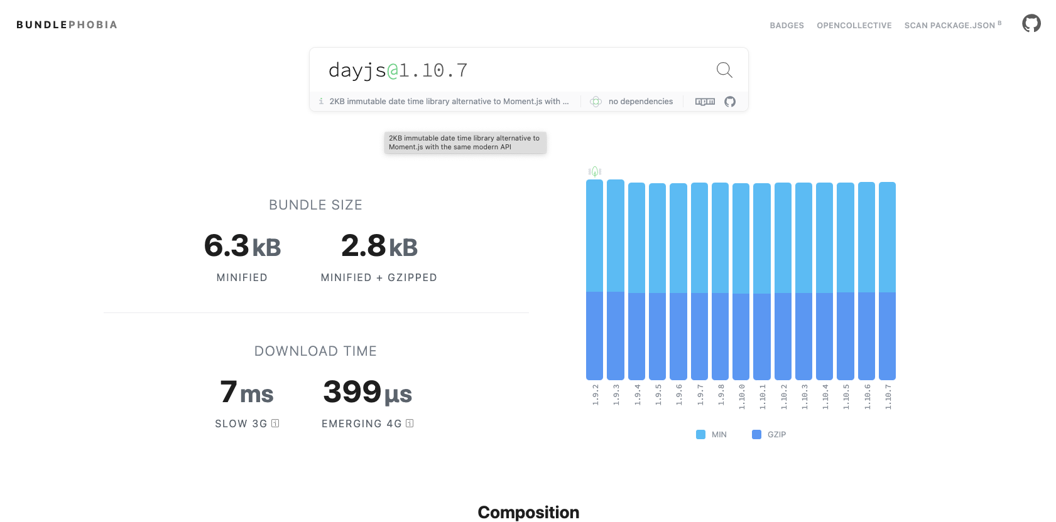Click the info icon next to SLOW 3G

pos(275,423)
